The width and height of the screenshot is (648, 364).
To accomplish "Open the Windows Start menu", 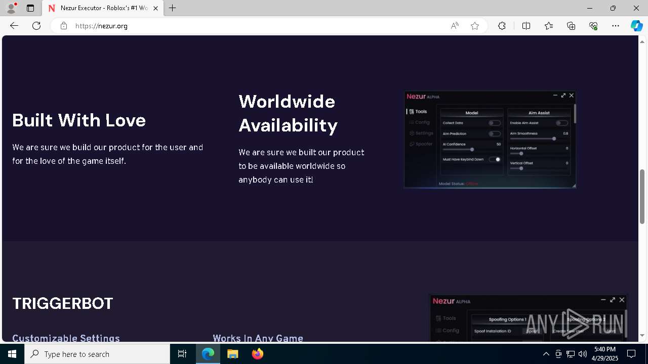I will pos(12,354).
